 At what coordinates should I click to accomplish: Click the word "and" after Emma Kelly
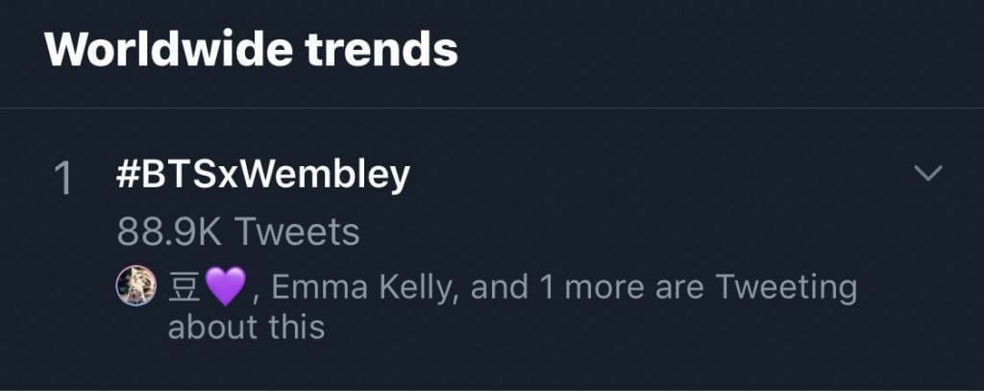(498, 287)
